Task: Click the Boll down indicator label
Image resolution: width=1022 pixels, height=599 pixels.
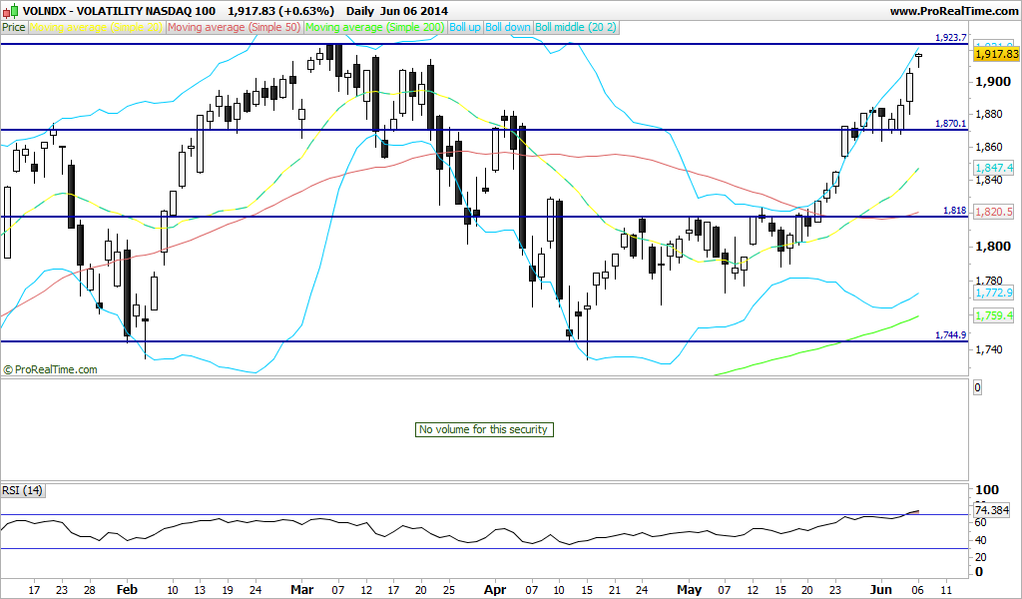Action: [x=508, y=27]
